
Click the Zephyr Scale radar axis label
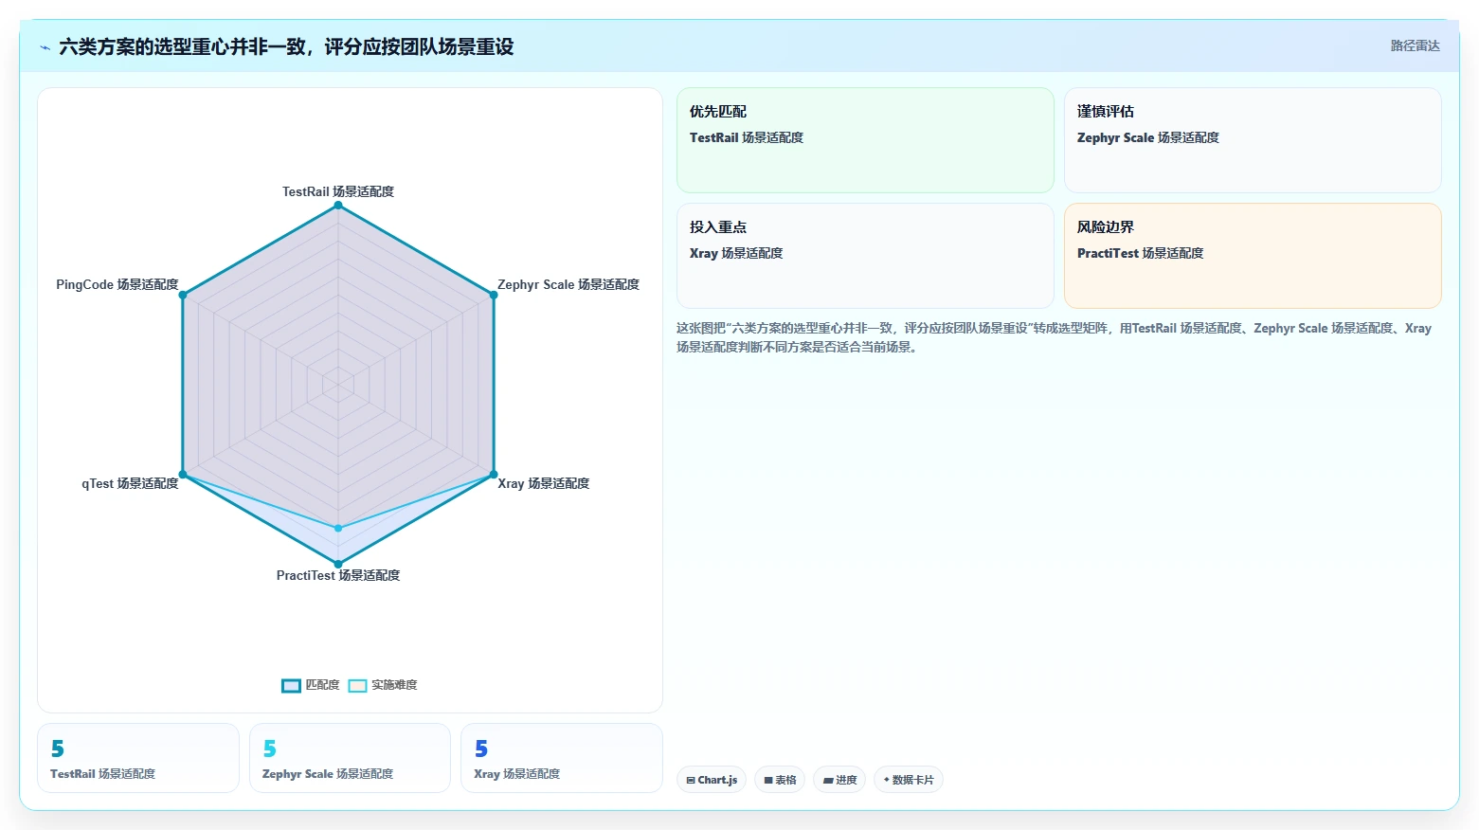[568, 284]
